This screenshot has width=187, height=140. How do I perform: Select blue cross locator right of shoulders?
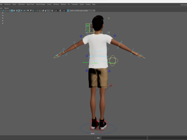[x=115, y=35]
